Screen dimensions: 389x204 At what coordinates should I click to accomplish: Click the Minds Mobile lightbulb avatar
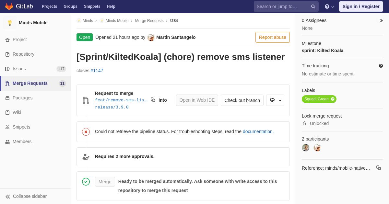[10, 23]
